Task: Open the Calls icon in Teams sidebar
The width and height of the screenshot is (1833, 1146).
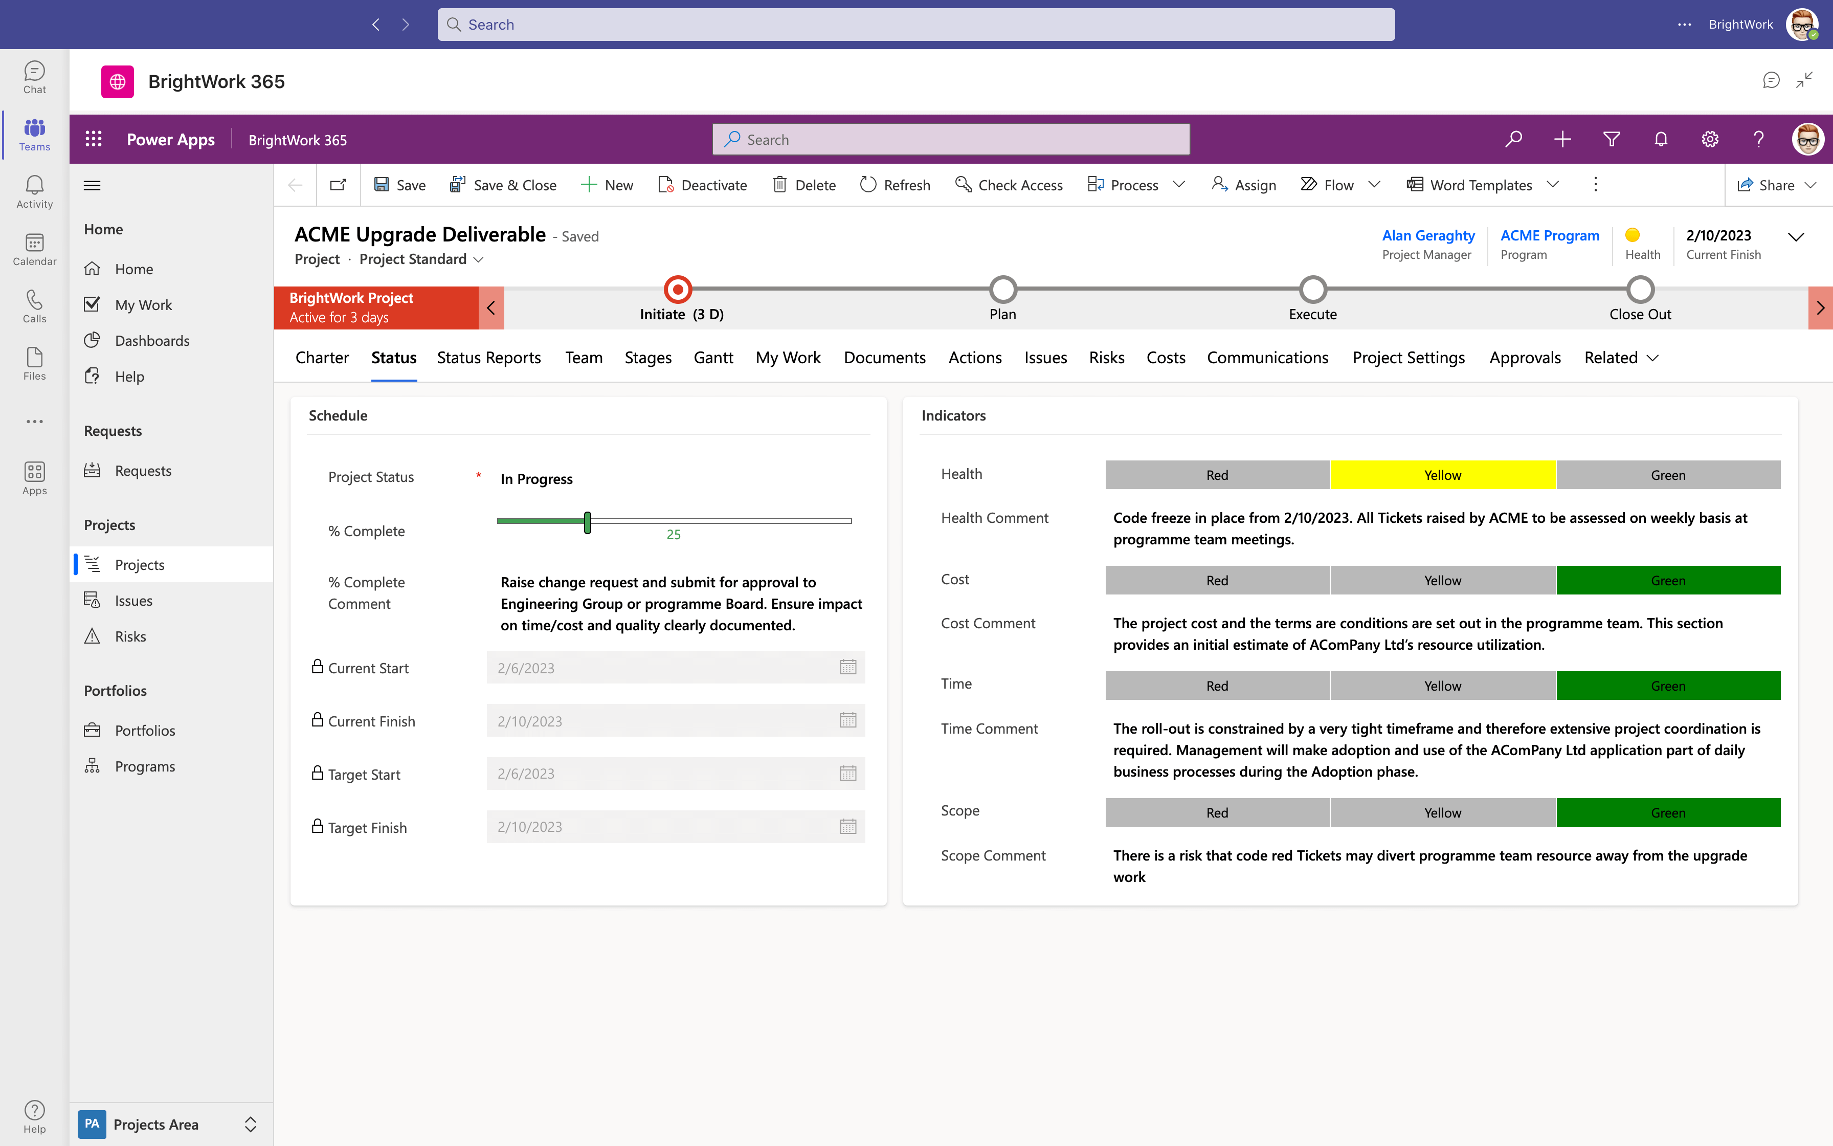Action: [x=34, y=306]
